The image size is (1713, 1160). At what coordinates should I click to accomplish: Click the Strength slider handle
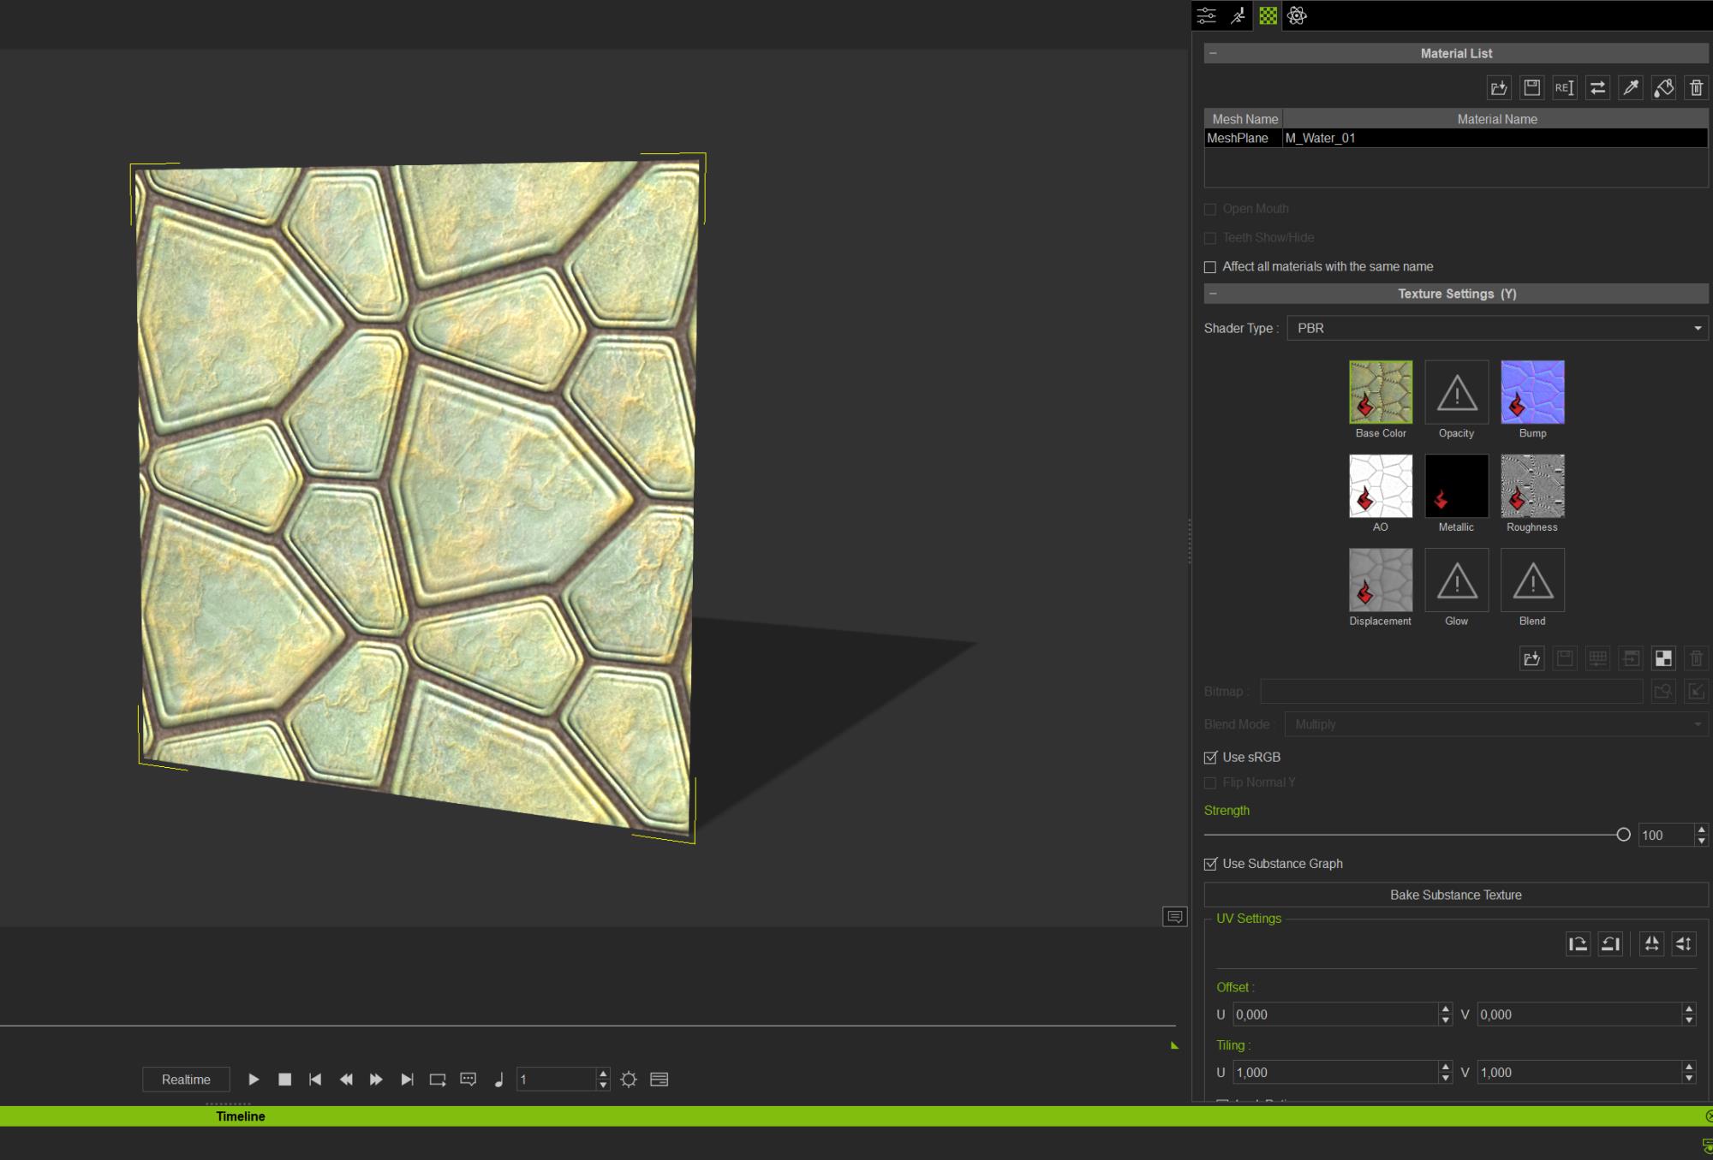[x=1623, y=835]
